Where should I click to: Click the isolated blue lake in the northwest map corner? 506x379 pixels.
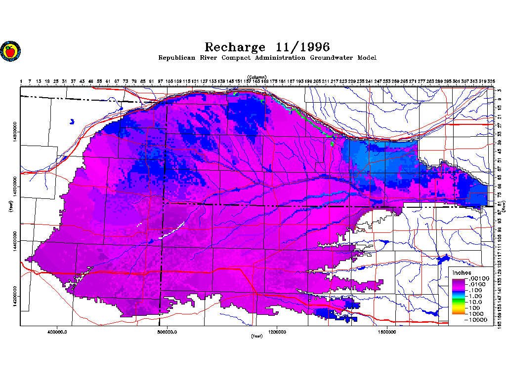72,121
